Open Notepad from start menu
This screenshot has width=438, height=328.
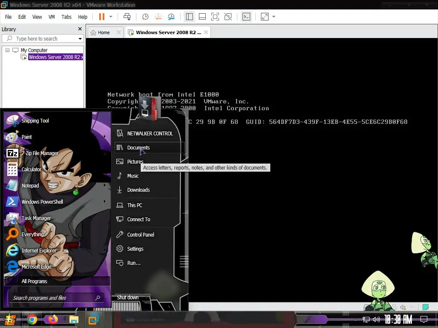(30, 186)
